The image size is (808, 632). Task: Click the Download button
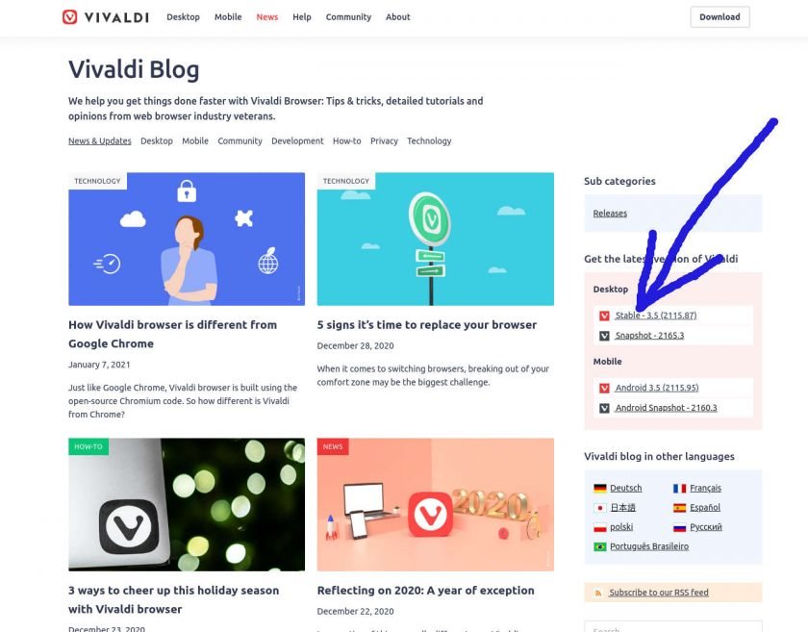720,17
